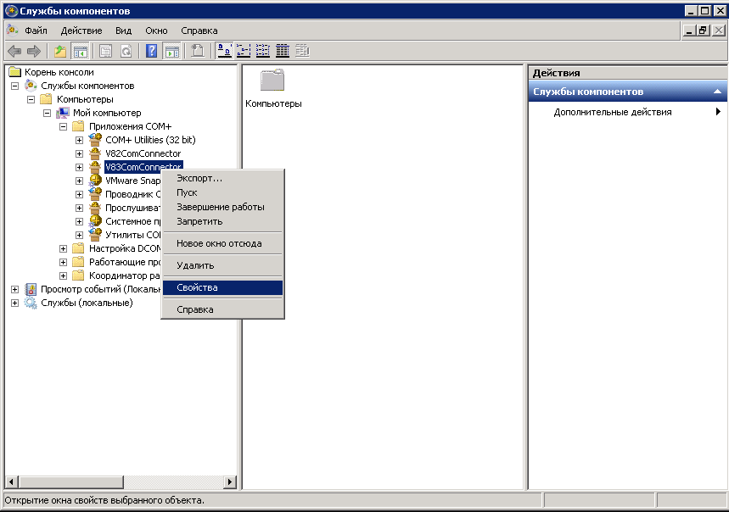
Task: Expand the Просмотр событий tree node
Action: tap(14, 289)
